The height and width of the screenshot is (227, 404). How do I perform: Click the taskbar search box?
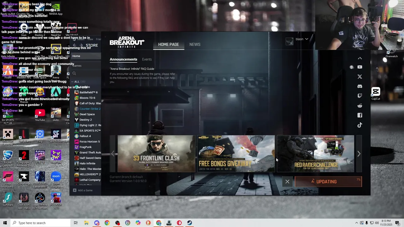click(x=40, y=223)
